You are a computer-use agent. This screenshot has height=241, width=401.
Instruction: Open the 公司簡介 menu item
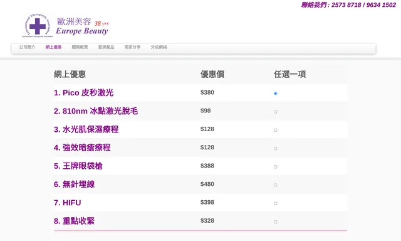pyautogui.click(x=27, y=47)
